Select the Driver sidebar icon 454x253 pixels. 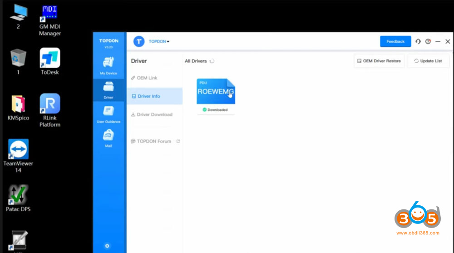tap(109, 89)
